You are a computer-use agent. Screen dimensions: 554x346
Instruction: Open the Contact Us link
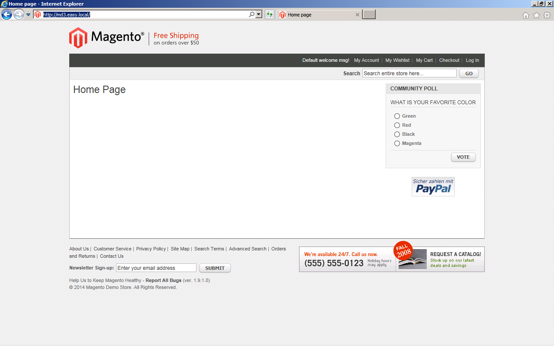click(112, 256)
